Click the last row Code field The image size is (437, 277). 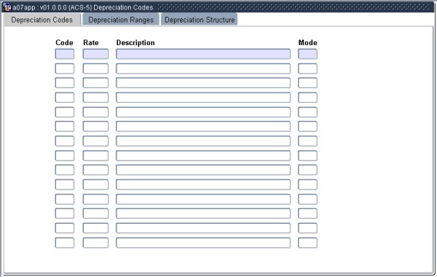point(65,243)
